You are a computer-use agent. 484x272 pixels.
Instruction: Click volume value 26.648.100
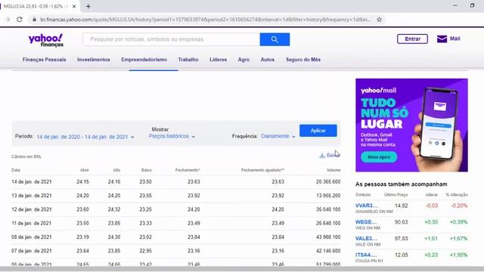tap(328, 223)
